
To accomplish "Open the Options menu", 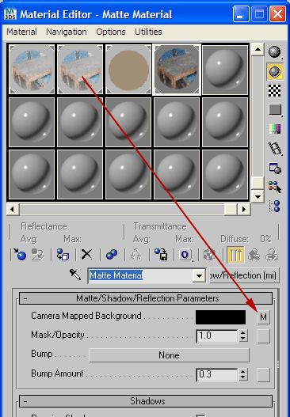I will [111, 32].
